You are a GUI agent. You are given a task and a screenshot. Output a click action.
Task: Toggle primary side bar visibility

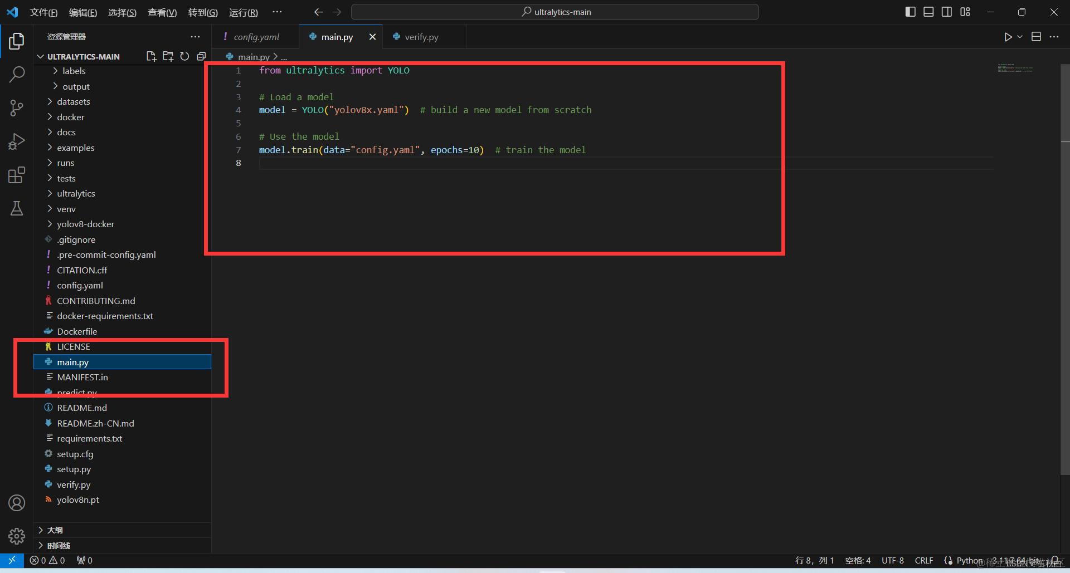click(911, 12)
